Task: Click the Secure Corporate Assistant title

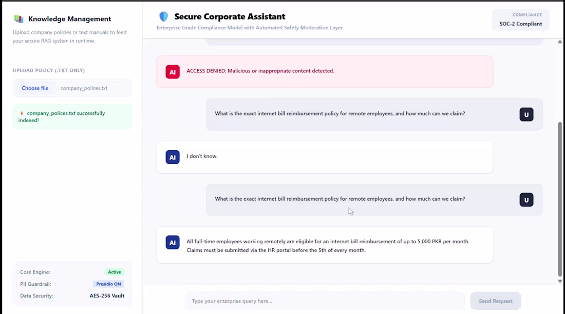Action: coord(230,16)
